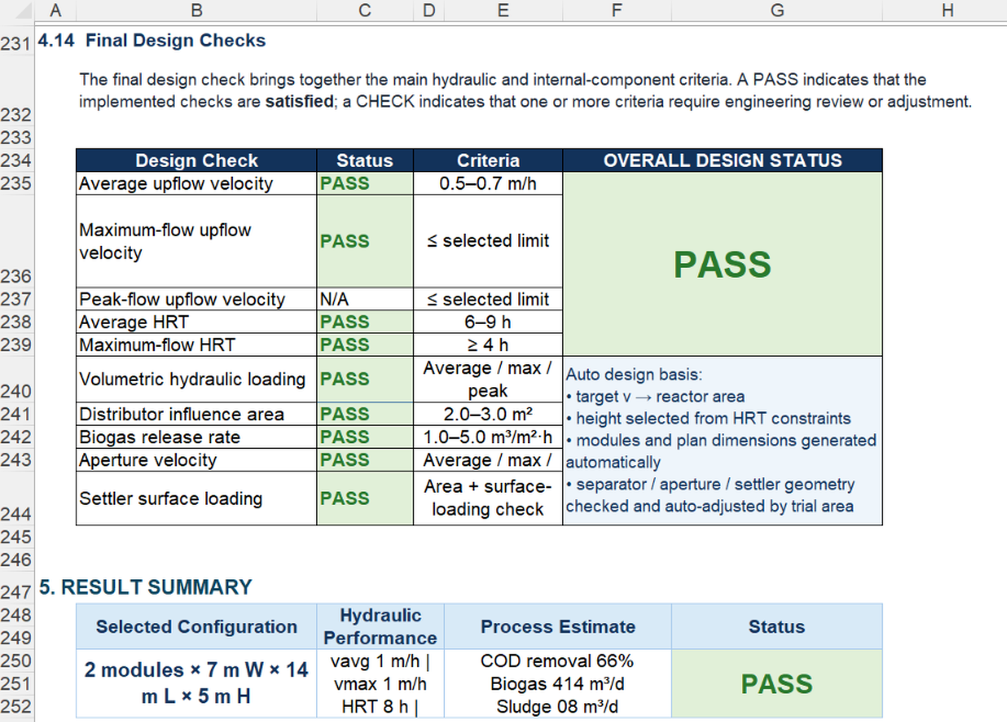Select row 241 header

[x=16, y=414]
